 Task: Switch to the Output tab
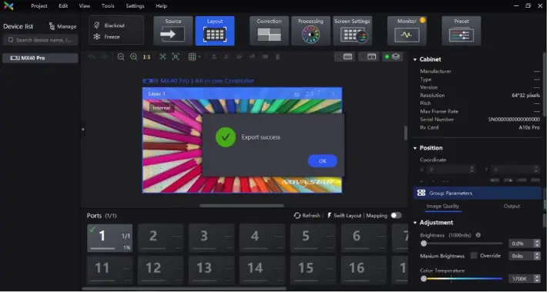pyautogui.click(x=513, y=207)
